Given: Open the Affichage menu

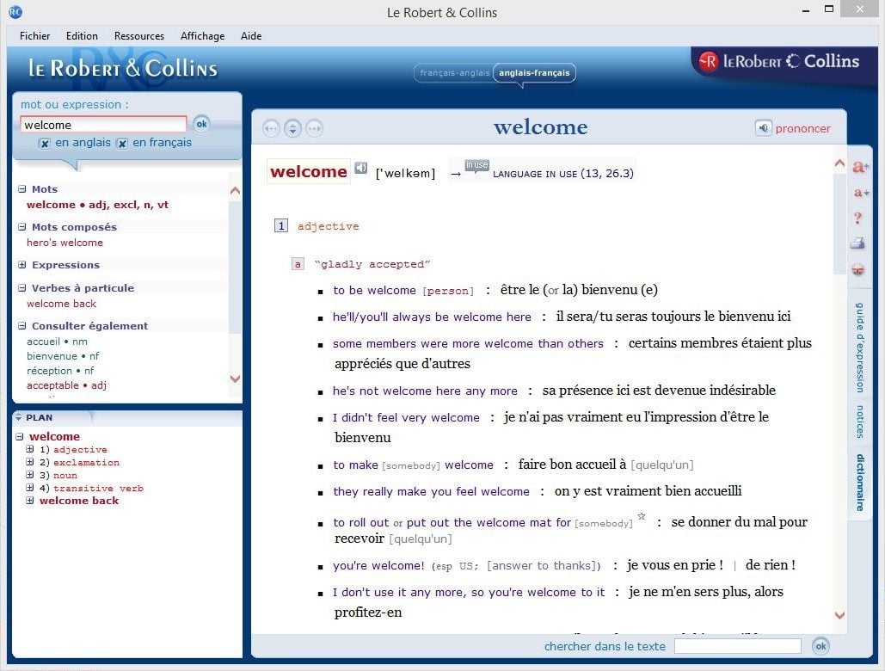Looking at the screenshot, I should [202, 36].
